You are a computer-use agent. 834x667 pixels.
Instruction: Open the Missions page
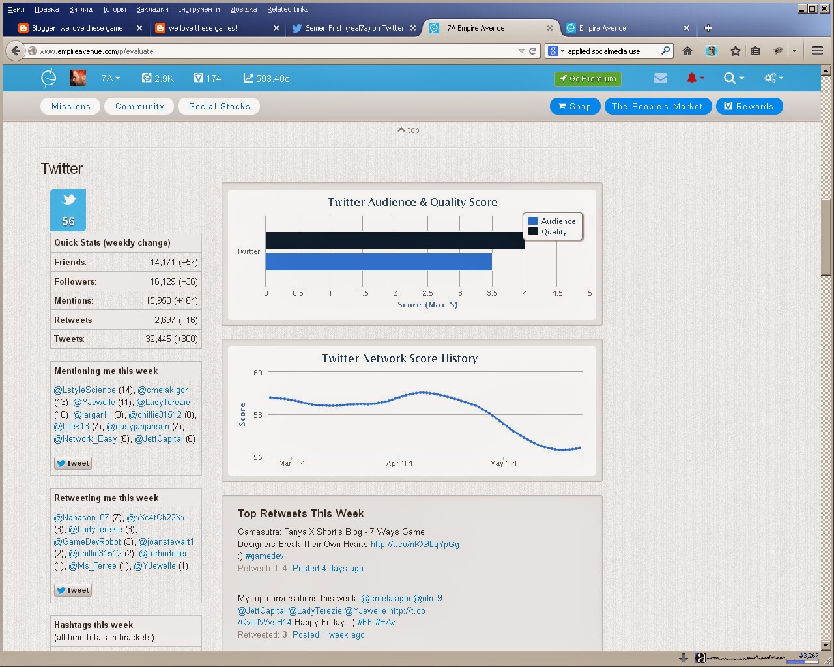point(71,106)
